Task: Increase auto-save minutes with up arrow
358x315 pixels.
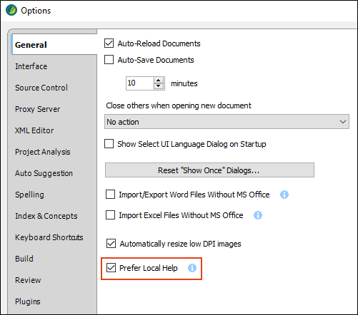Action: [159, 81]
